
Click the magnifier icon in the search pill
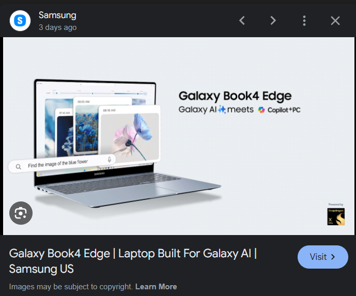pyautogui.click(x=19, y=167)
